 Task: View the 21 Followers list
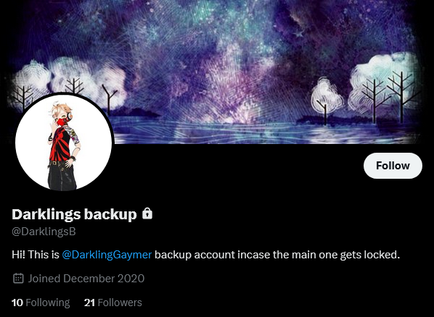[113, 303]
